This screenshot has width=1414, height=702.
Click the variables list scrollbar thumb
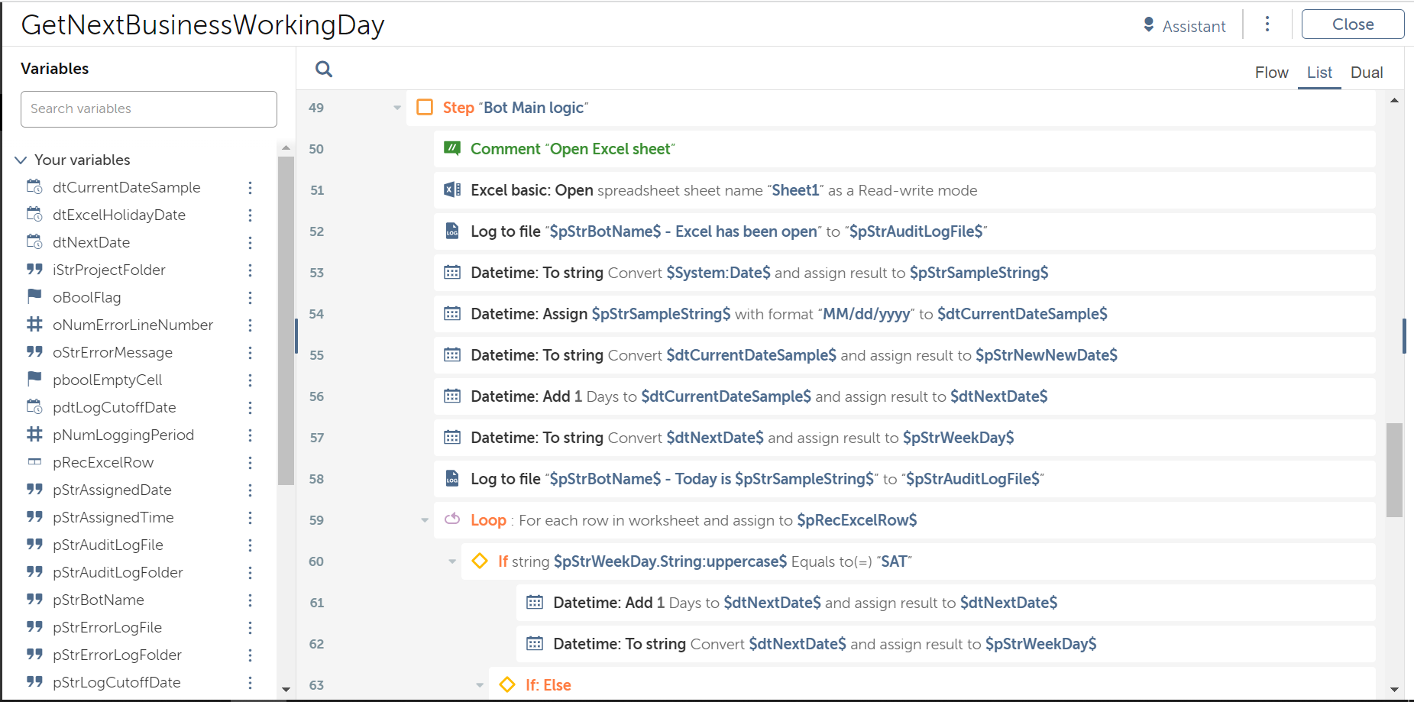[x=286, y=321]
